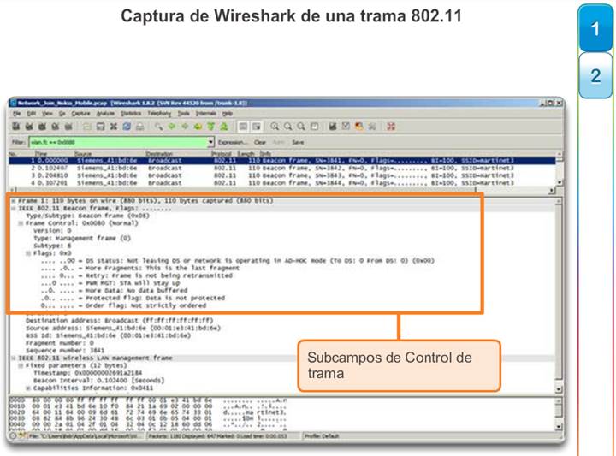Click the Save filter button

(x=298, y=142)
